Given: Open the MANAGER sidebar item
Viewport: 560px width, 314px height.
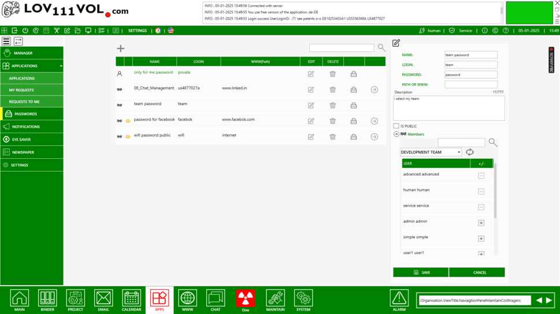Looking at the screenshot, I should (x=32, y=53).
